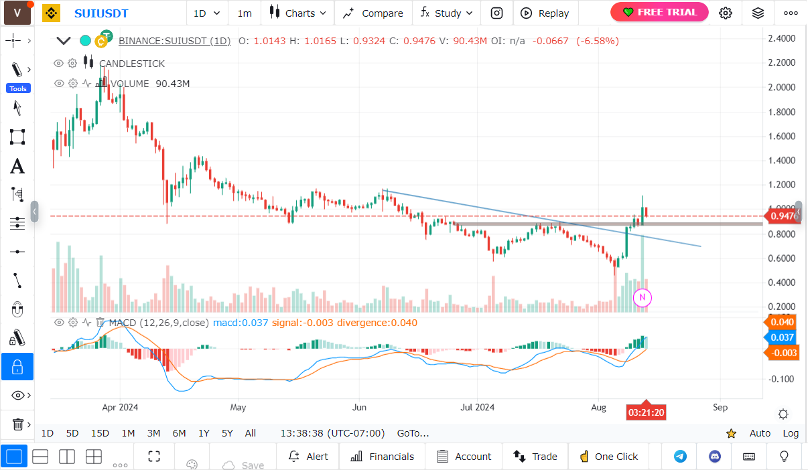Open the Discord icon

(x=715, y=457)
